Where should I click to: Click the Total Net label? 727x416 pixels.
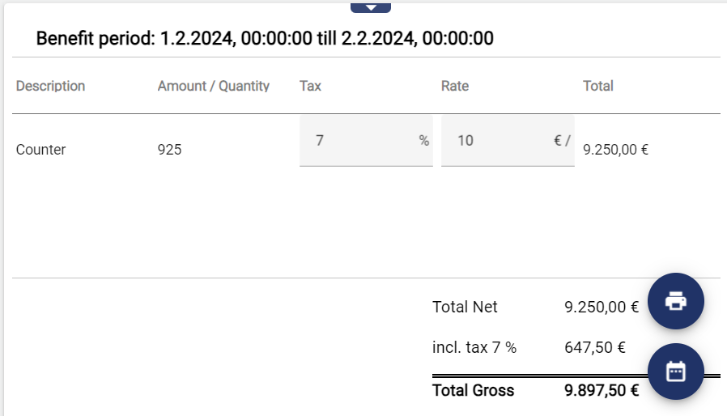tap(465, 307)
